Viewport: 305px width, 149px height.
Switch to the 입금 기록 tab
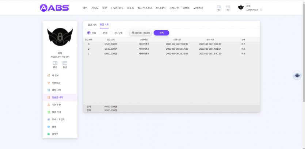[92, 25]
